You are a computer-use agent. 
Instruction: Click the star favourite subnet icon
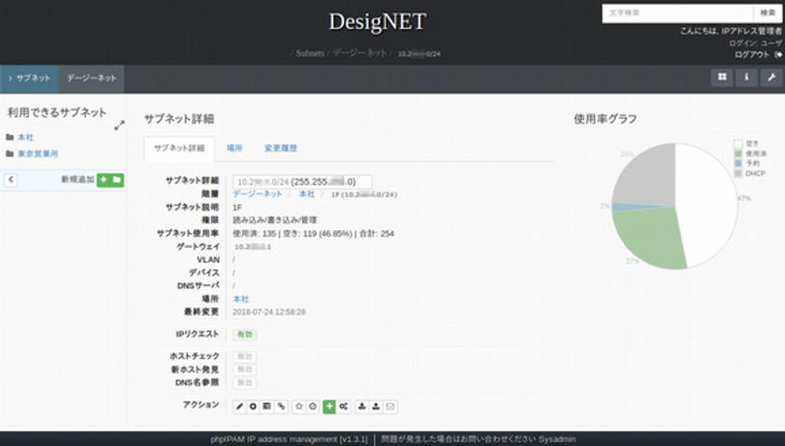click(x=299, y=407)
